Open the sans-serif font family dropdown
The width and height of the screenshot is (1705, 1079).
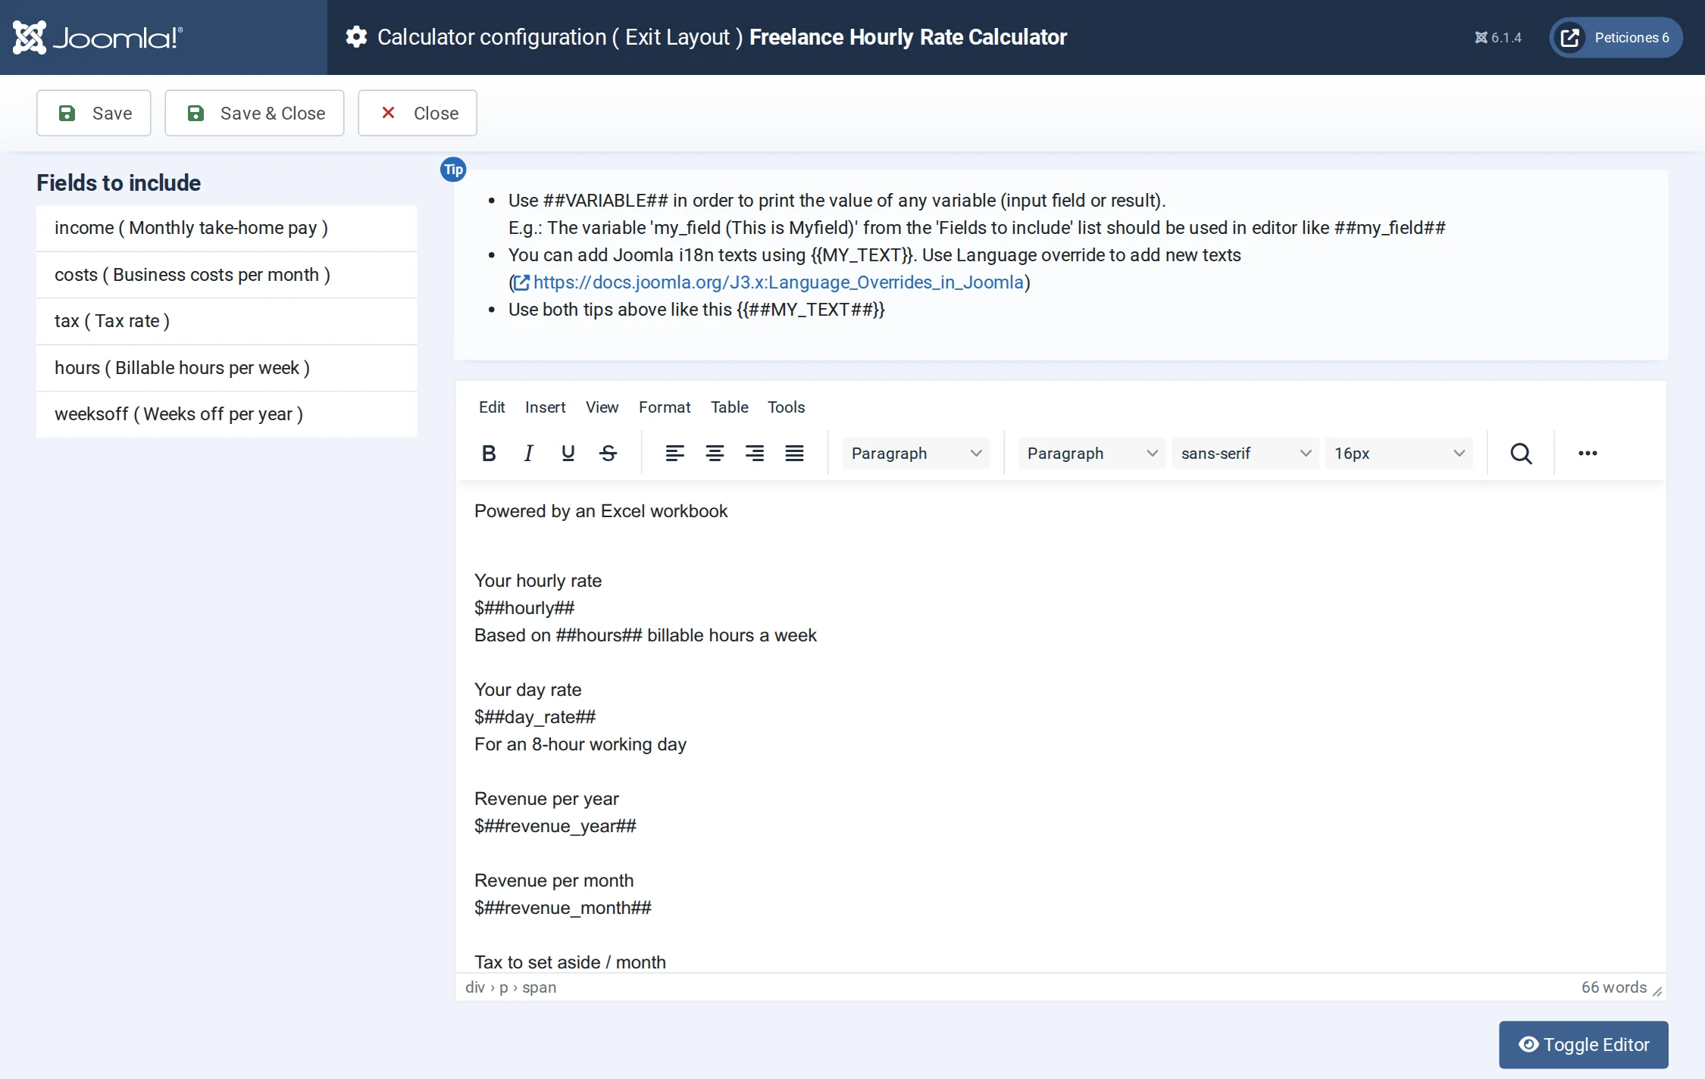pyautogui.click(x=1245, y=453)
